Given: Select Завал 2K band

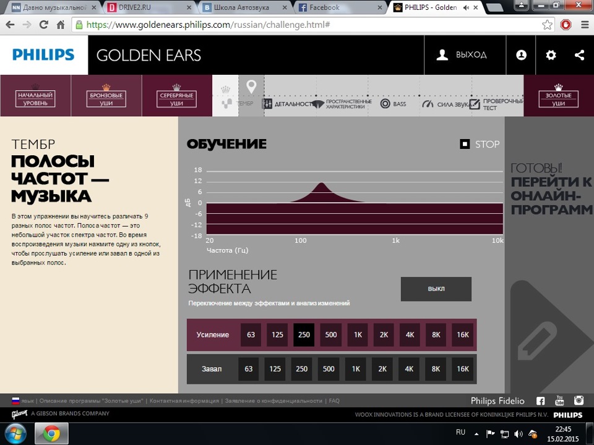Looking at the screenshot, I should pos(382,369).
